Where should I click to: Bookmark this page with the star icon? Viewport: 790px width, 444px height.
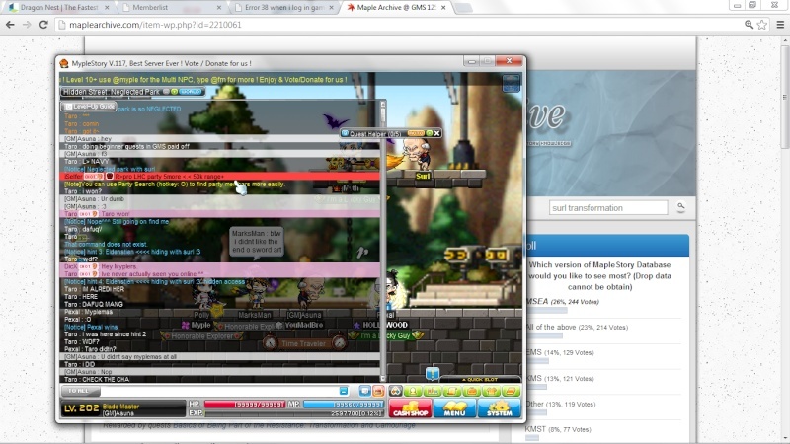[x=762, y=25]
